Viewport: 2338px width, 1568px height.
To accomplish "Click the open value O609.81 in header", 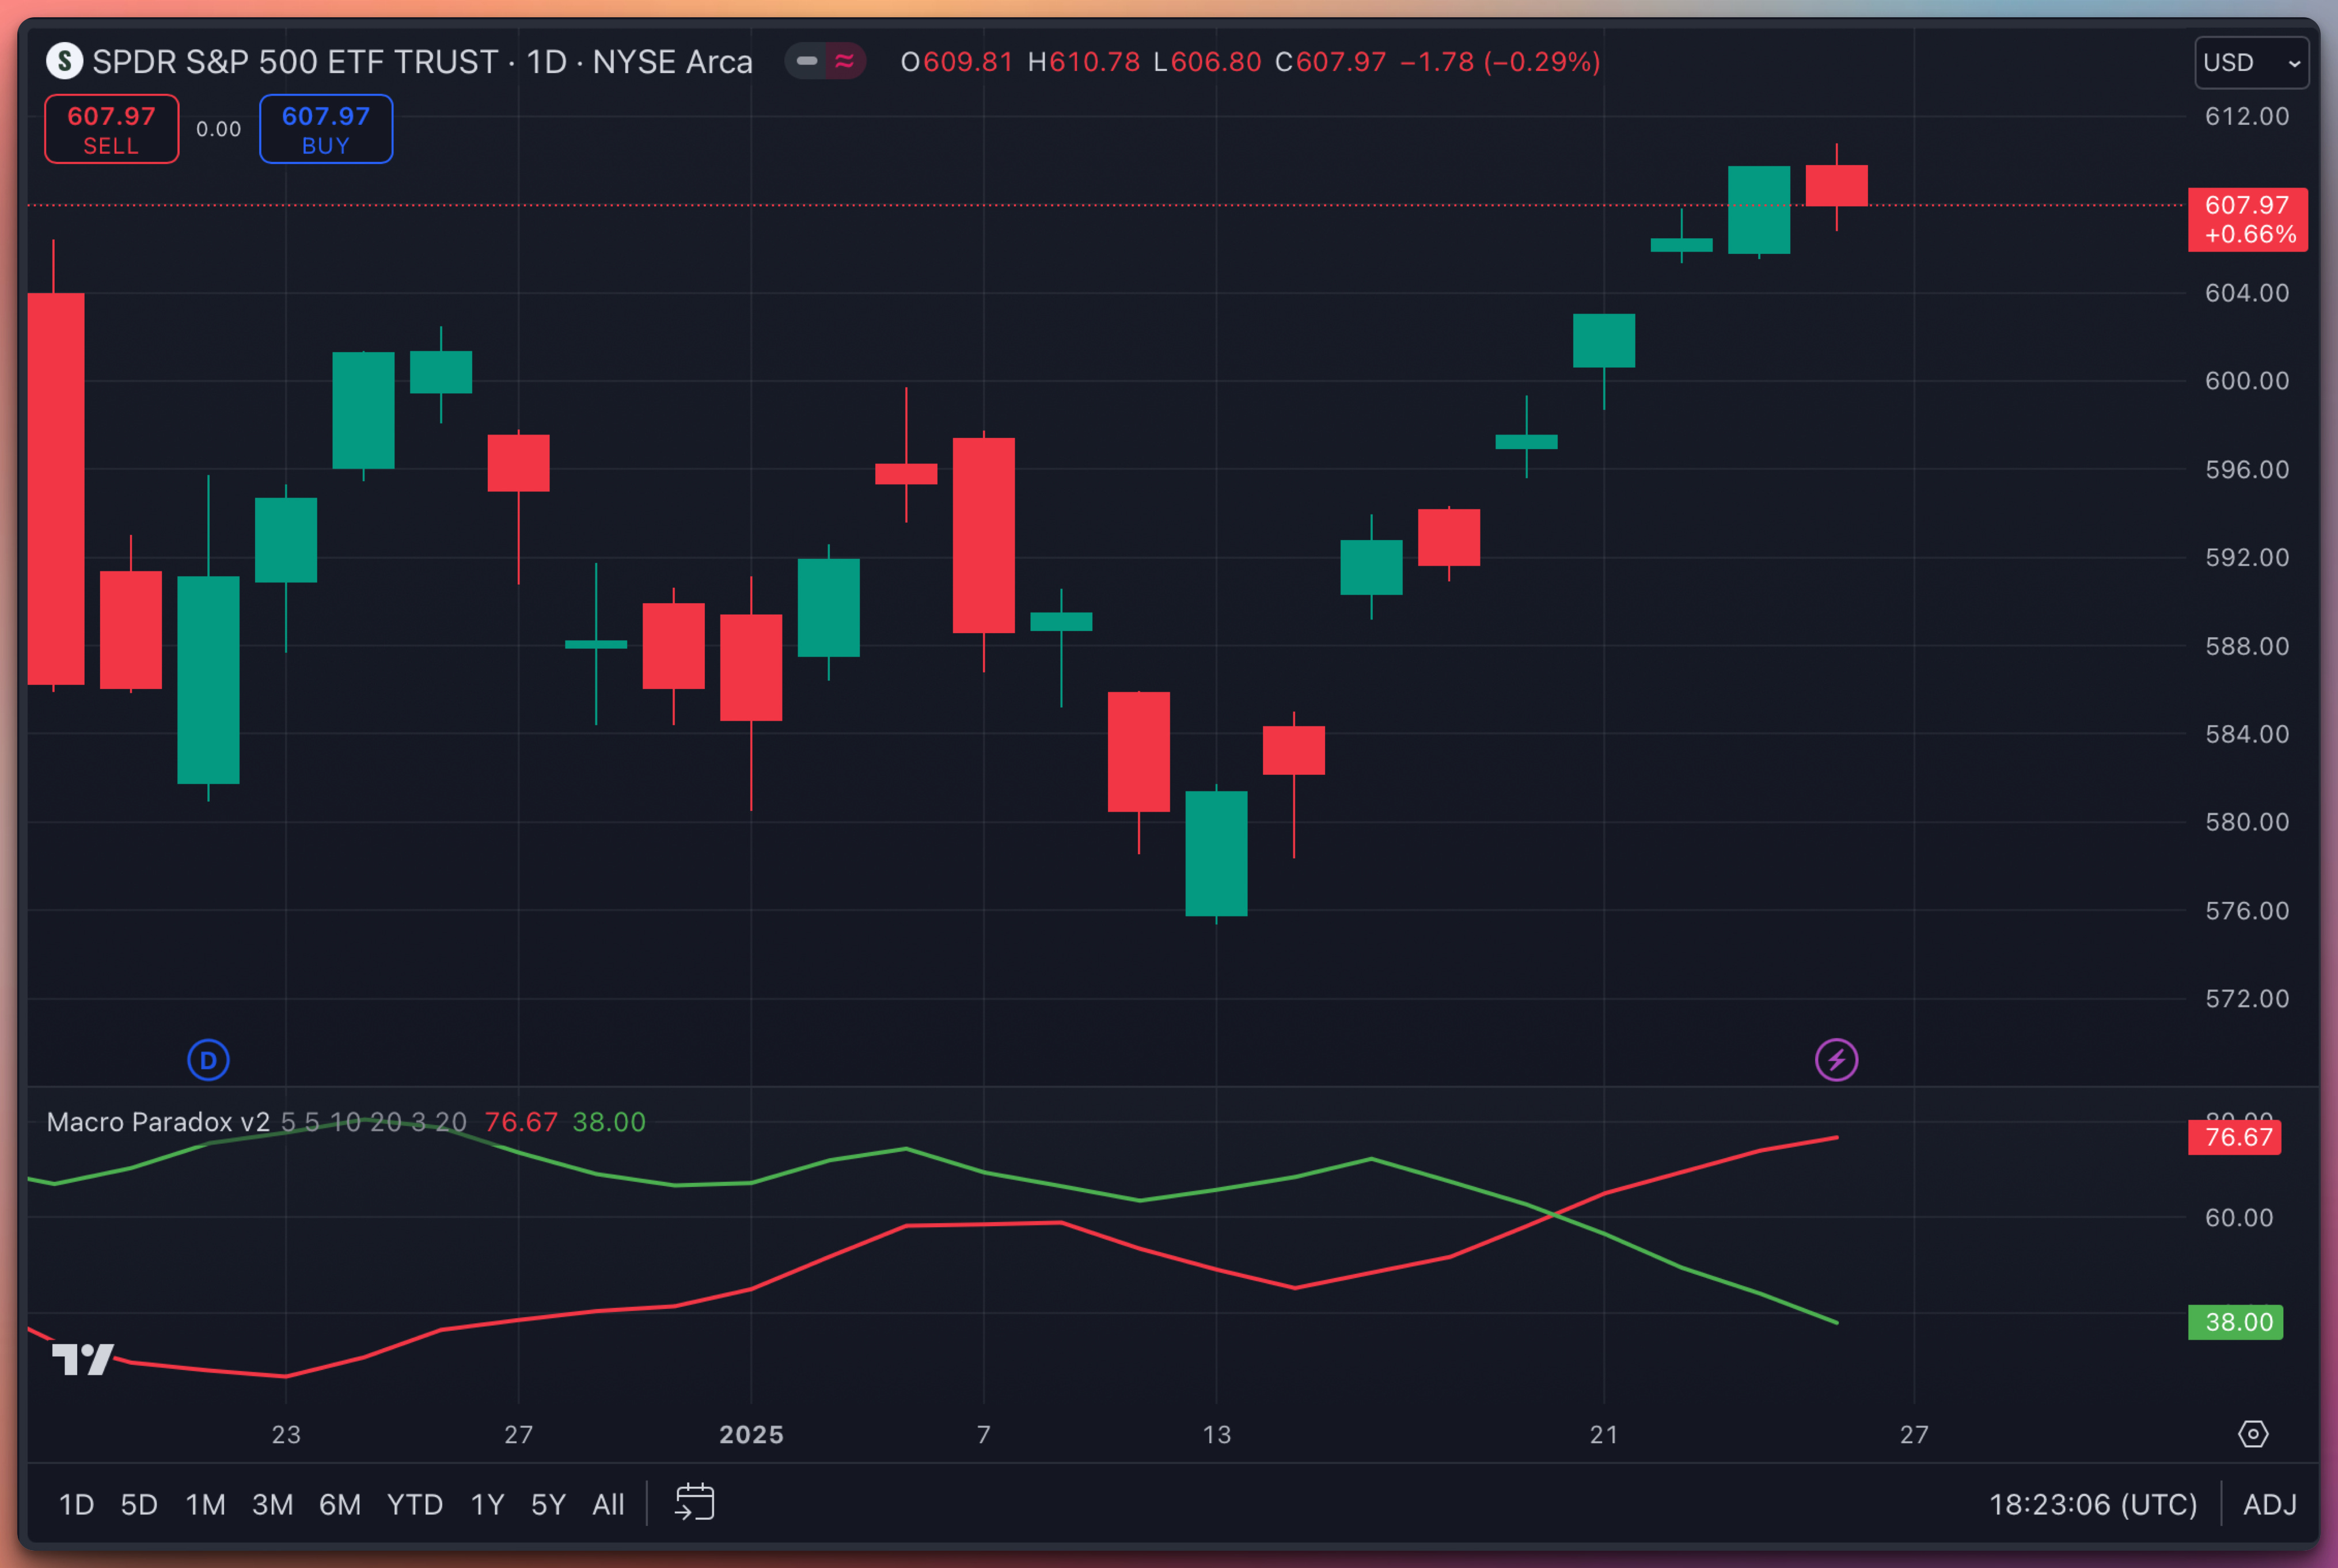I will coord(958,62).
